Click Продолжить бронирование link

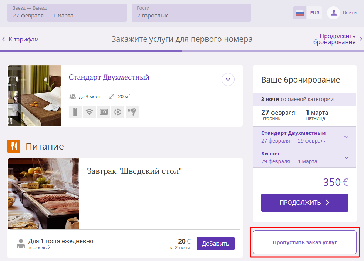334,39
